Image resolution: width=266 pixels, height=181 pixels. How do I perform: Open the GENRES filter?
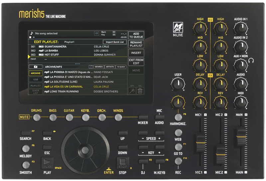tap(99, 67)
